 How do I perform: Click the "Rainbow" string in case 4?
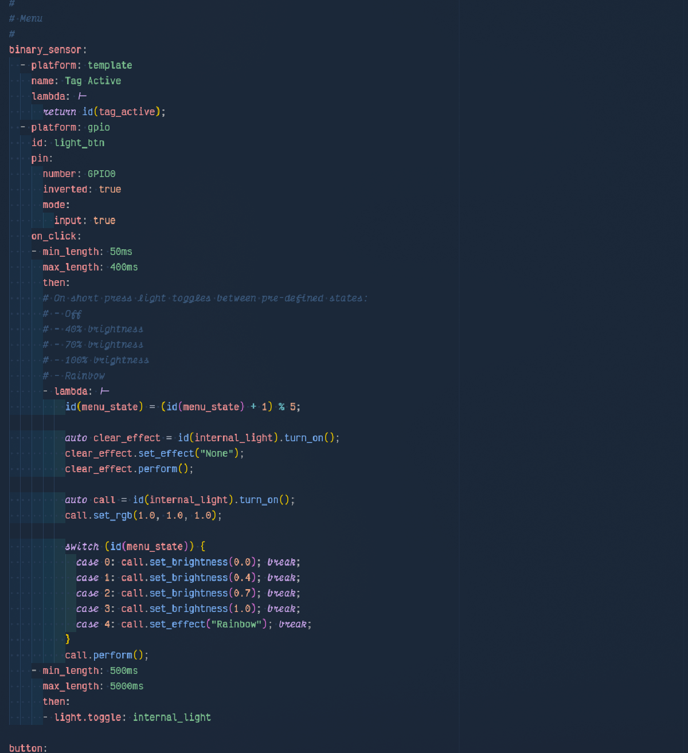236,624
